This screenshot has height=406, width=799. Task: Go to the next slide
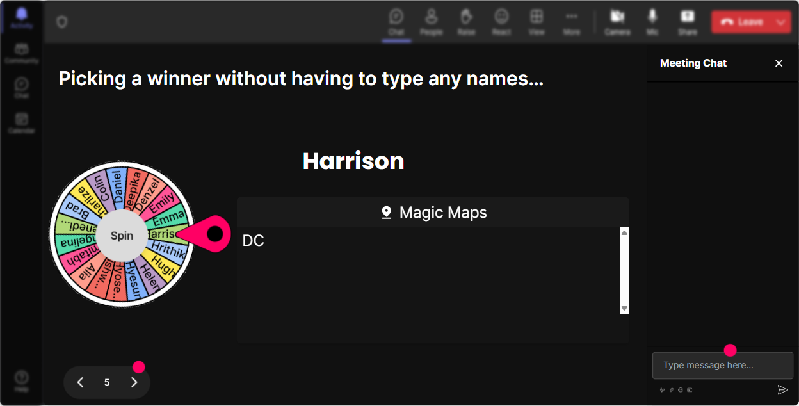point(134,382)
